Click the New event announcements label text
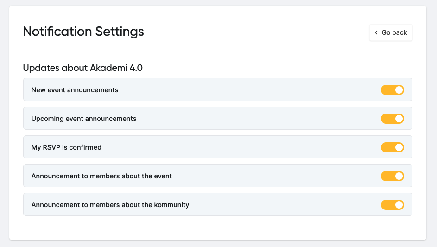This screenshot has height=247, width=437. [x=75, y=90]
